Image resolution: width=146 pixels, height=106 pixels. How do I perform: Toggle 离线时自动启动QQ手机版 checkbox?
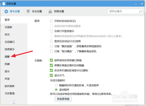click(51, 36)
